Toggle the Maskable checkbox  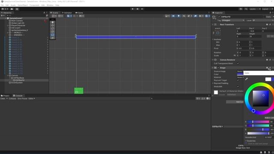pyautogui.click(x=238, y=86)
